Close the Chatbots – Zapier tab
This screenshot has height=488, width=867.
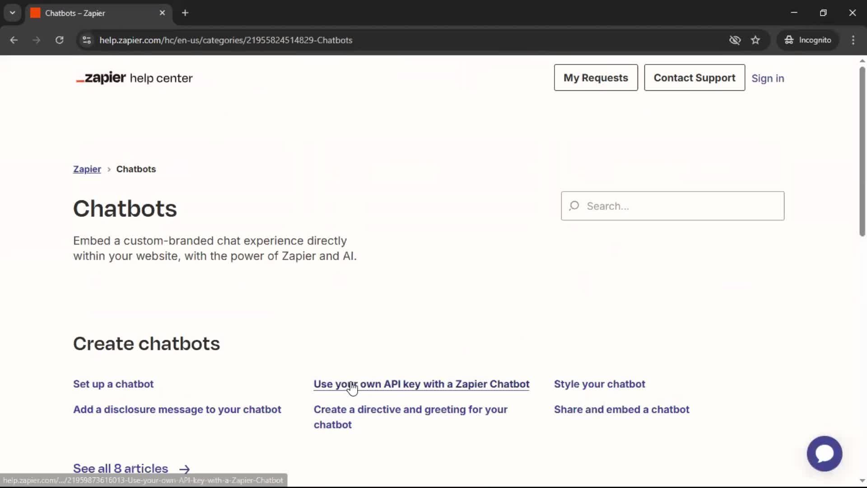(x=162, y=13)
